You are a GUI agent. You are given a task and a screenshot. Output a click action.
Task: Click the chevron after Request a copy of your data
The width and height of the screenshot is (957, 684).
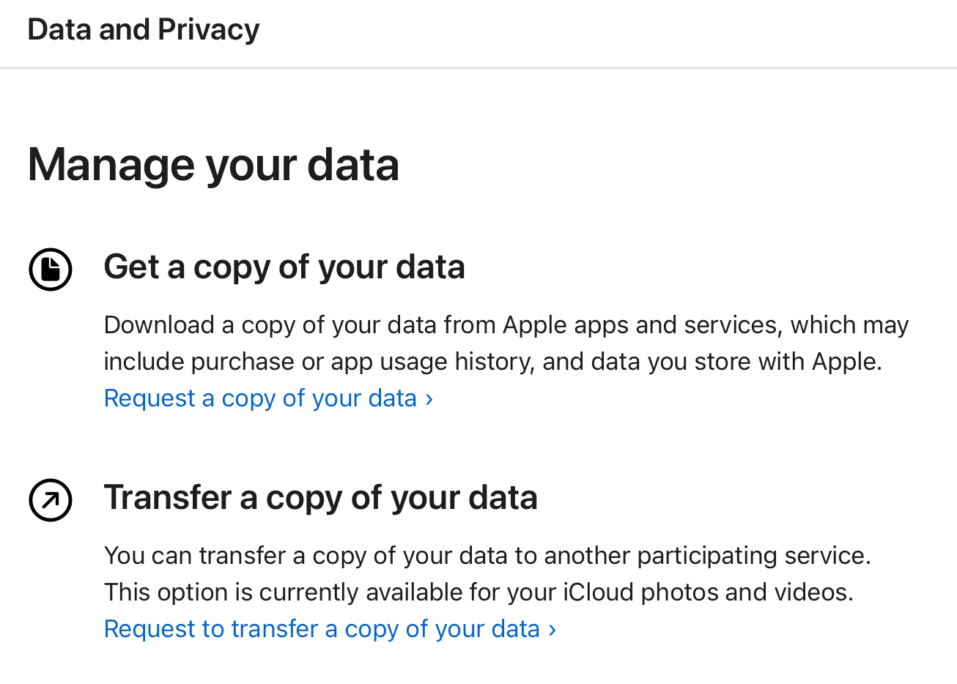(429, 398)
